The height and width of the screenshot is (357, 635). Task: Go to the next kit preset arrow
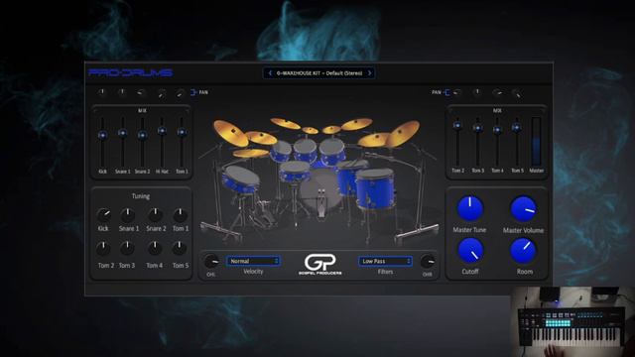369,73
